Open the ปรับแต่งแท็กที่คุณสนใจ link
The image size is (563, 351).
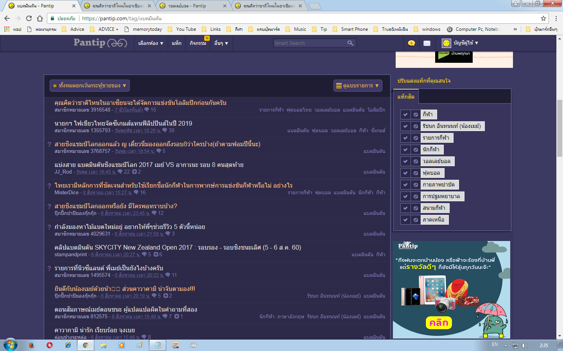pos(424,81)
